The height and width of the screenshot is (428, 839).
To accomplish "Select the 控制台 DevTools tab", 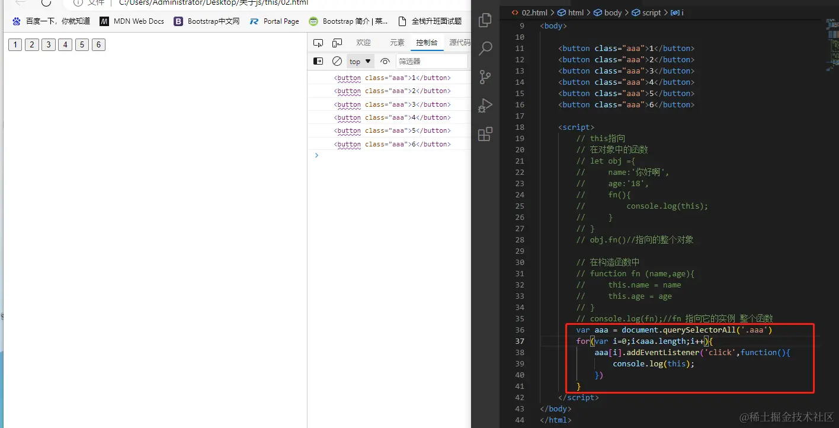I will coord(427,43).
